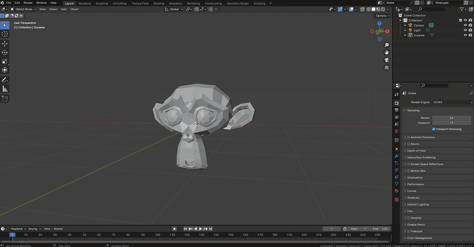Switch to the Sculpting workspace tab
Image resolution: width=474 pixels, height=247 pixels.
[101, 3]
